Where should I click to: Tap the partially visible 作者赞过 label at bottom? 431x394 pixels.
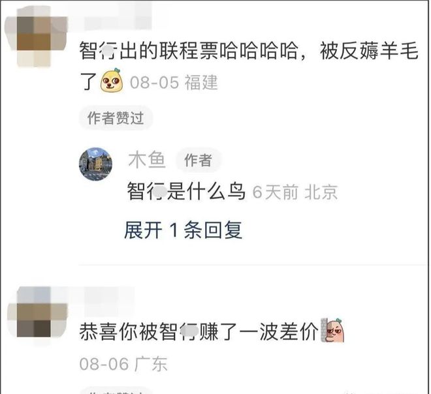click(x=116, y=391)
